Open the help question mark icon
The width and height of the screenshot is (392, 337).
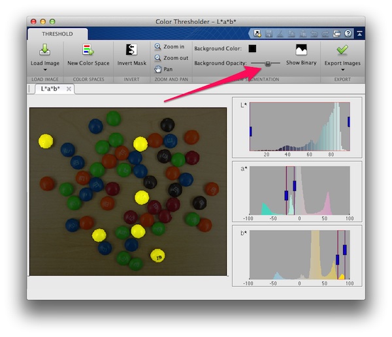pos(348,33)
